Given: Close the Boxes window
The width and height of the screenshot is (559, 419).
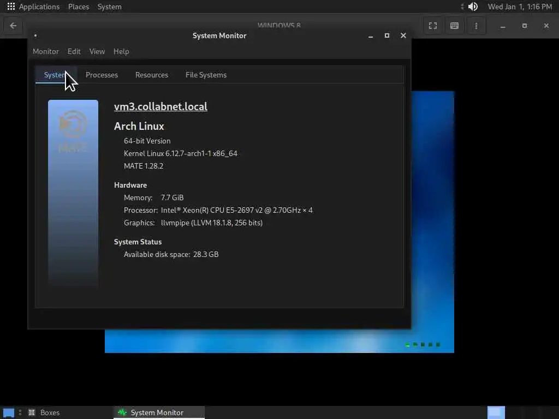Looking at the screenshot, I should [546, 26].
